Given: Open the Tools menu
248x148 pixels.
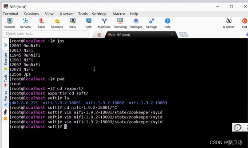Looking at the screenshot, I should [83, 14].
